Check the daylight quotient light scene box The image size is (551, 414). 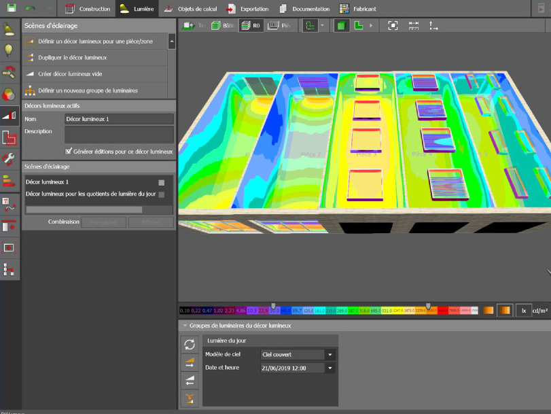click(161, 194)
